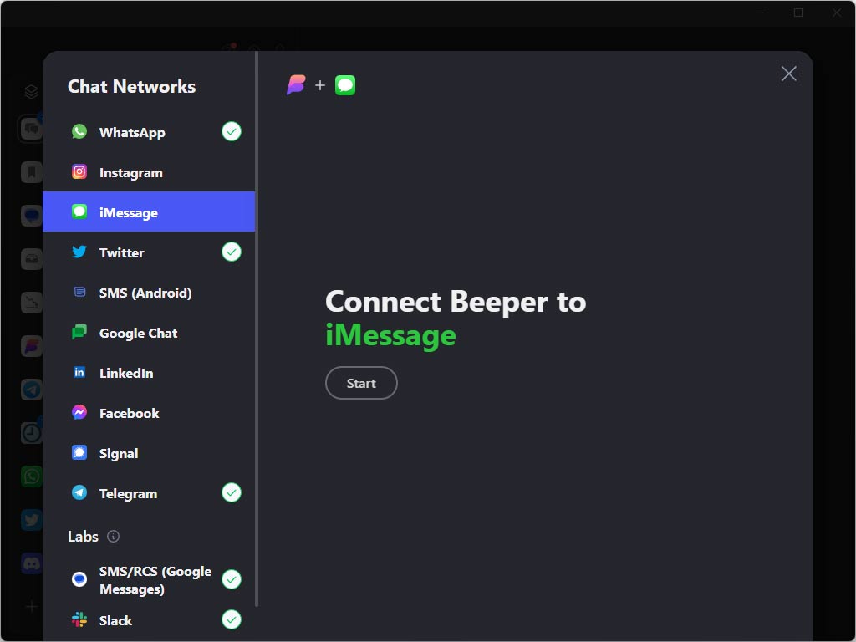Click the Slack logo icon
856x642 pixels.
click(x=79, y=620)
